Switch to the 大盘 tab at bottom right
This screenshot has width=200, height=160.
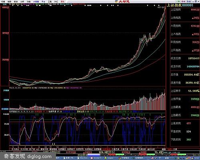pos(175,149)
